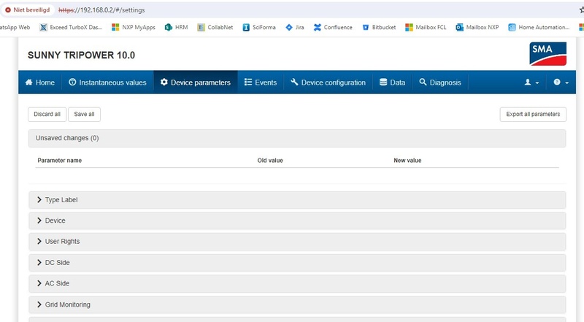This screenshot has height=322, width=584.
Task: Open the Bitbucket bookmark icon
Action: pyautogui.click(x=366, y=27)
